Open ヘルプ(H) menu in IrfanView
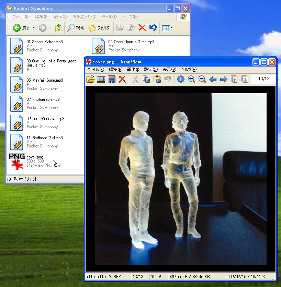281x287 pixels. [x=189, y=70]
